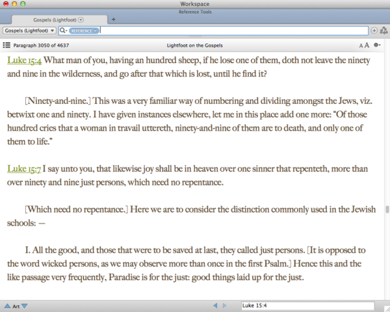Open the gear display settings menu
Image resolution: width=390 pixels, height=312 pixels.
(377, 45)
